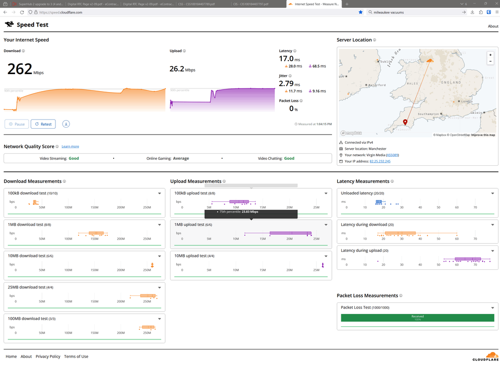Reload the page with refresh icon

[22, 12]
